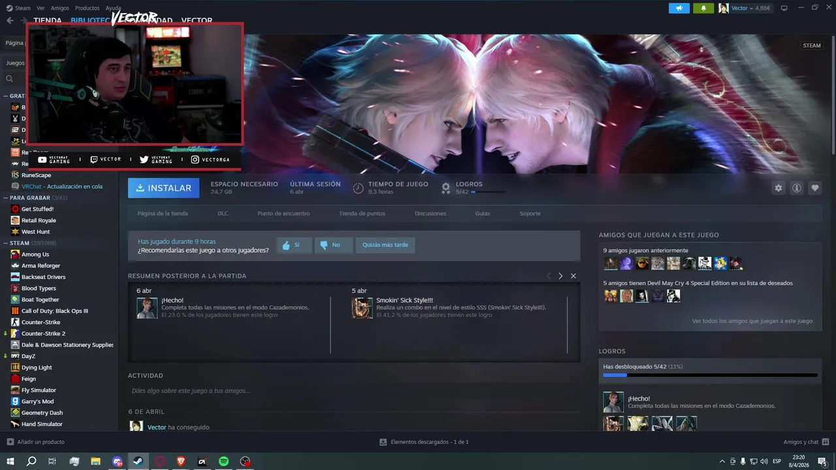This screenshot has height=470, width=836.
Task: Open the Windows Start menu
Action: coord(10,462)
